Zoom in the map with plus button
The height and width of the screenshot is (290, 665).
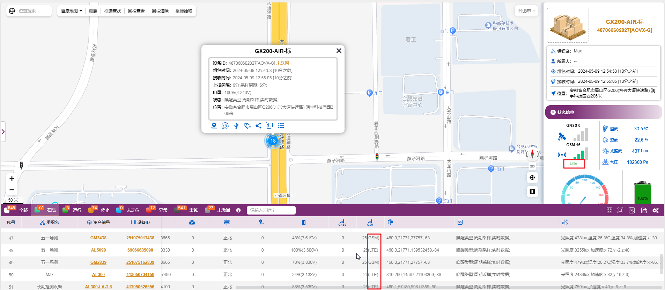[x=12, y=179]
